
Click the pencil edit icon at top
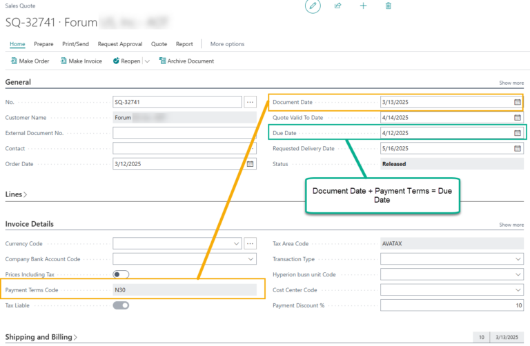coord(313,6)
